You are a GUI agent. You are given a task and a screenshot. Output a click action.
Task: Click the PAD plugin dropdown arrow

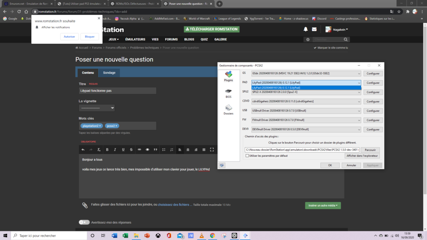pyautogui.click(x=359, y=83)
